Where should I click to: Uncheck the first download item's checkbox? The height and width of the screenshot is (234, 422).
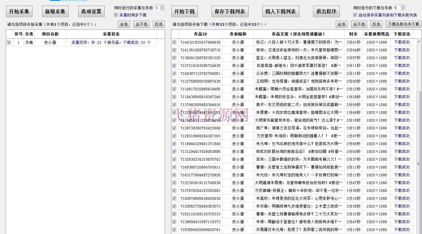tap(174, 42)
